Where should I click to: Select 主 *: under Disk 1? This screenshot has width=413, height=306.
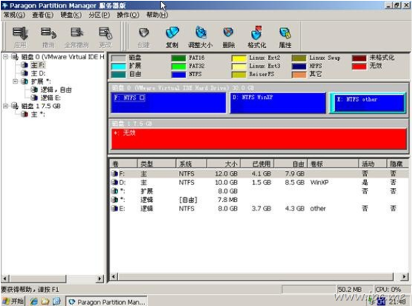tap(38, 114)
